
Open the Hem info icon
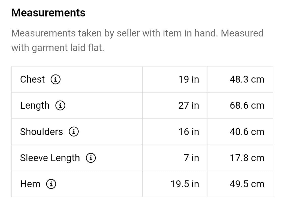click(x=51, y=184)
